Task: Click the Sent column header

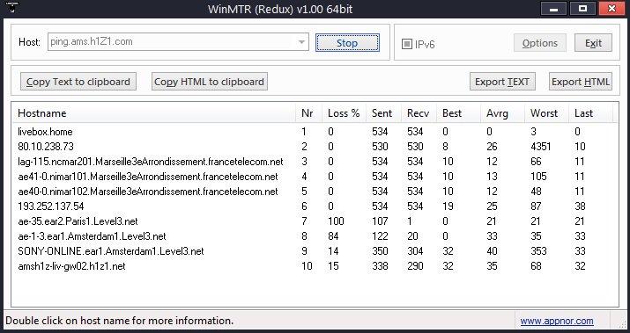Action: click(x=383, y=113)
